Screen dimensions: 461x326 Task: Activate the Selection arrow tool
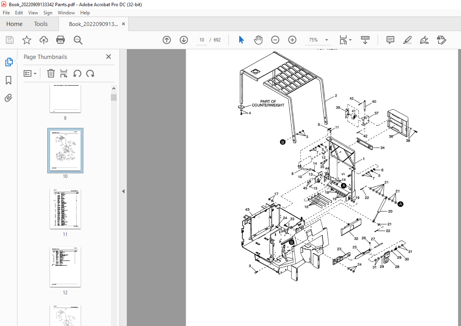click(242, 40)
